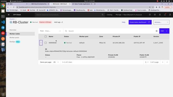Reload the page with refresh icon

(x=14, y=7)
